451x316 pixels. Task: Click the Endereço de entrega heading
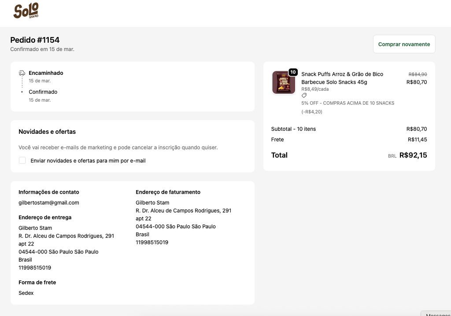click(x=45, y=217)
